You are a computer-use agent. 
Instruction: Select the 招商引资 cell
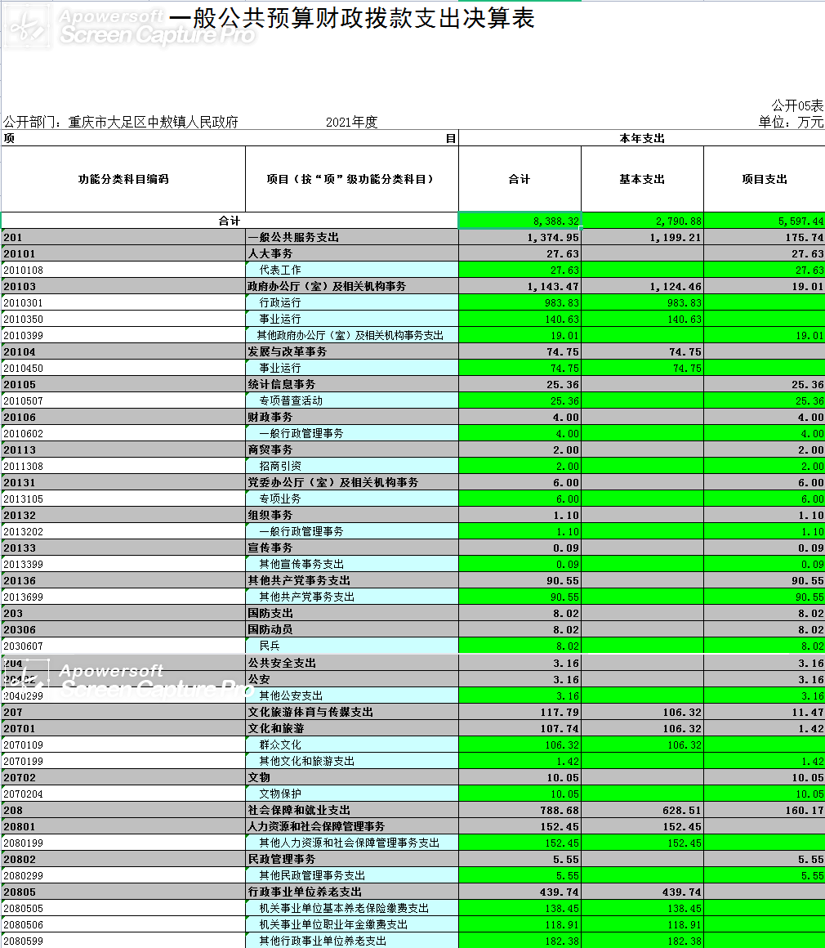(352, 466)
